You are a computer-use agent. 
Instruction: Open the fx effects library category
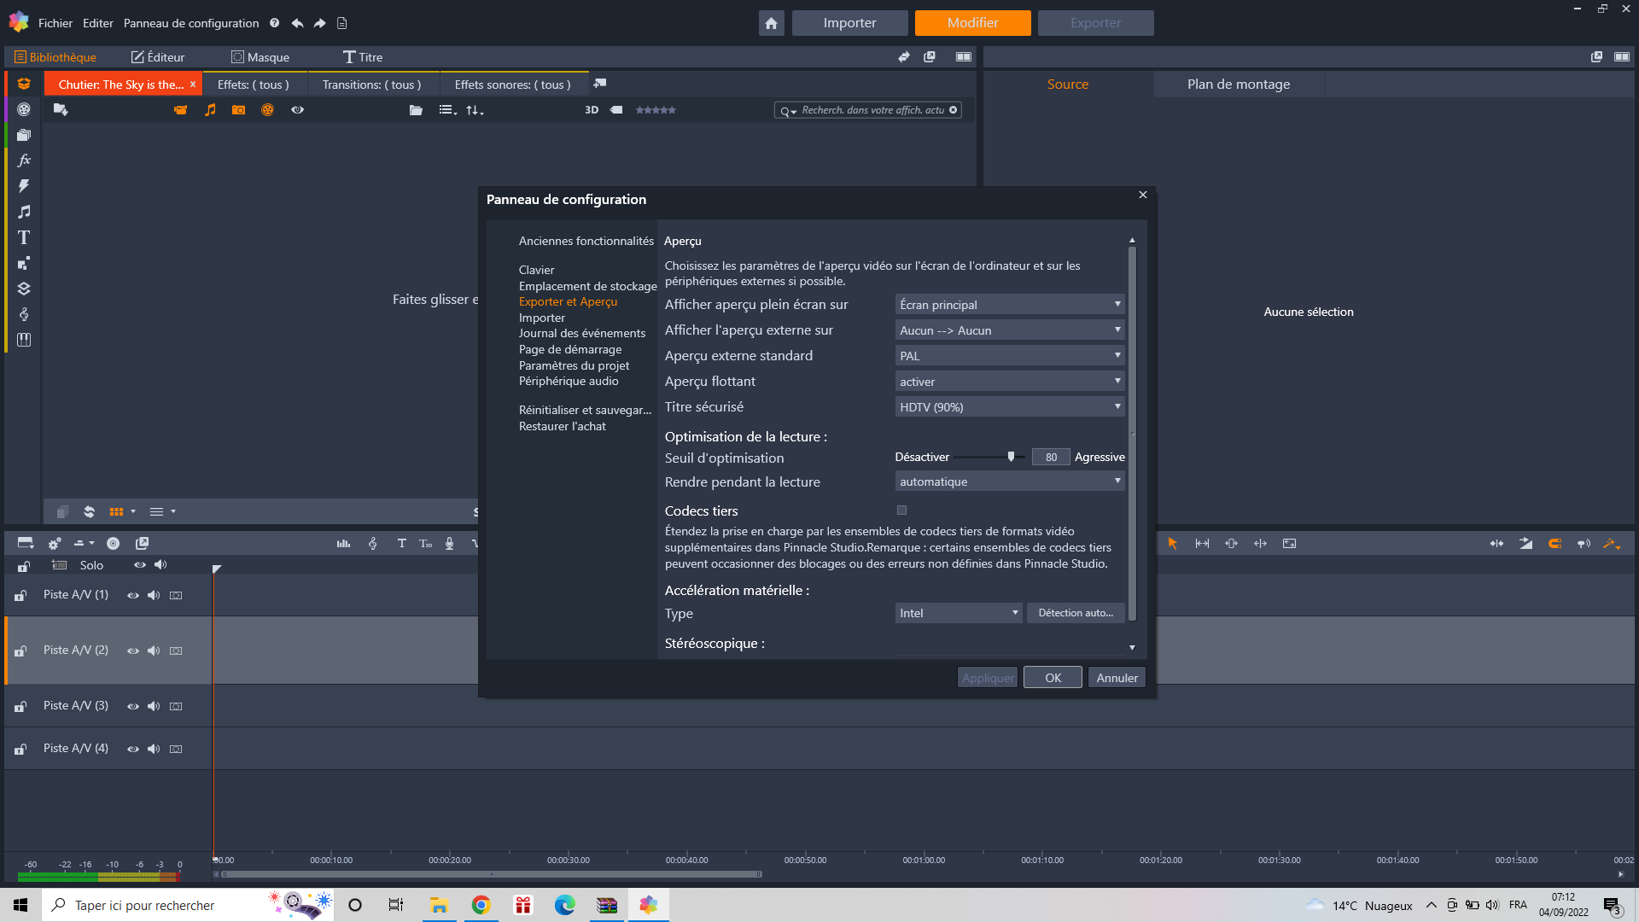(24, 160)
